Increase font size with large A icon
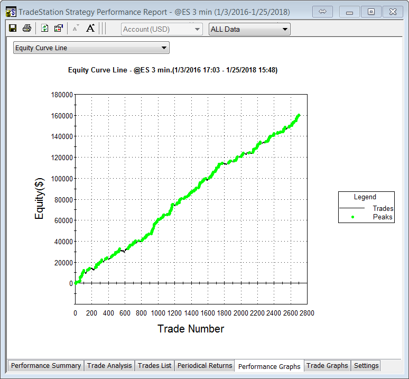 point(90,29)
